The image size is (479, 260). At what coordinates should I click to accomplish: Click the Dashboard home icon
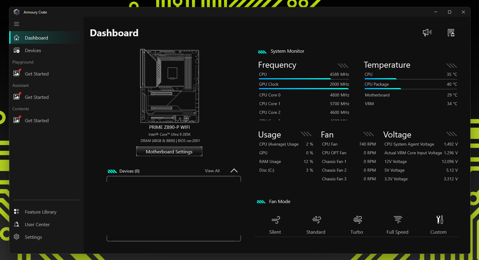point(17,38)
